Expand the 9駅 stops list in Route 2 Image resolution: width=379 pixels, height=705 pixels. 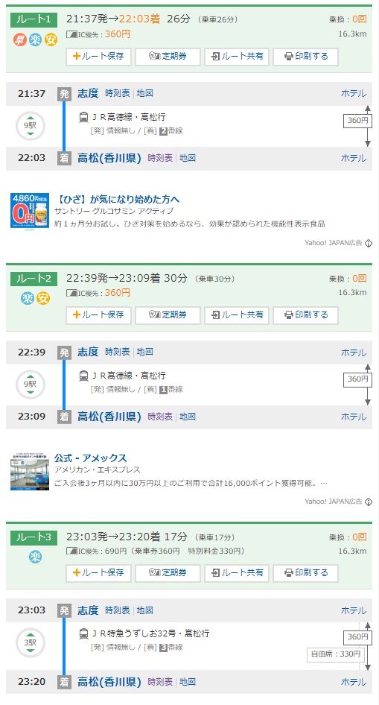(x=31, y=385)
